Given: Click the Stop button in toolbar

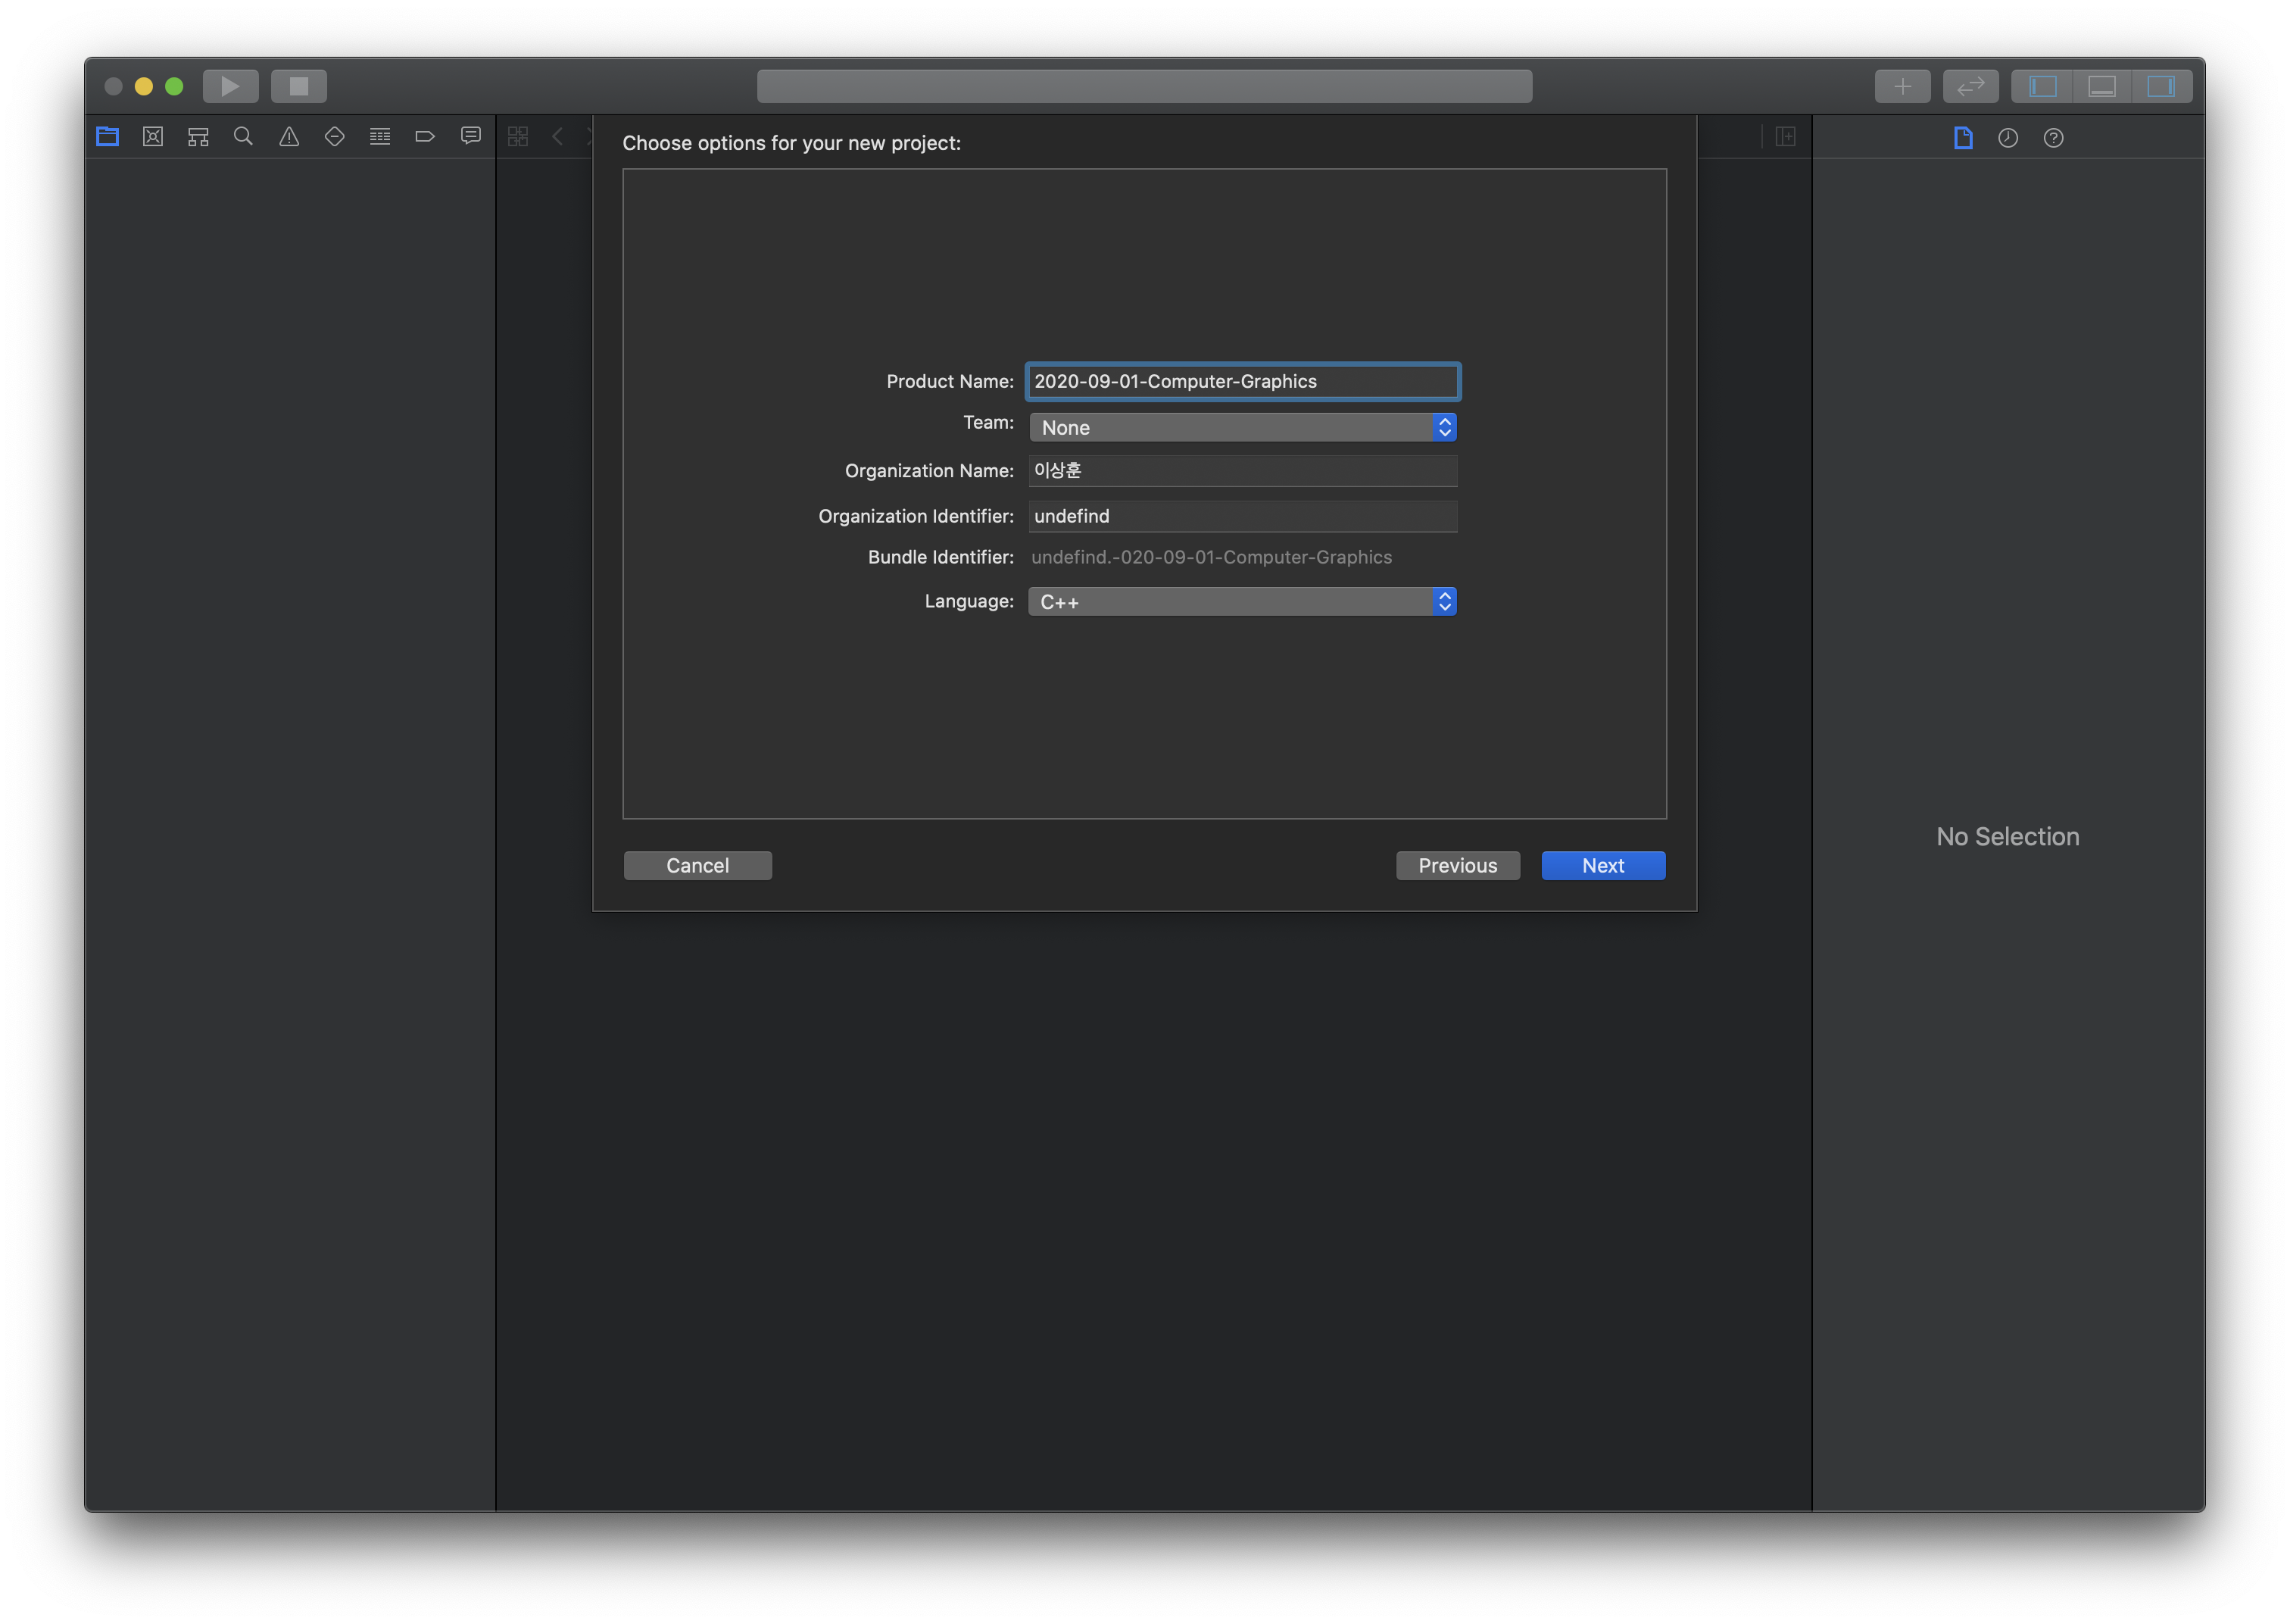Looking at the screenshot, I should pos(299,86).
